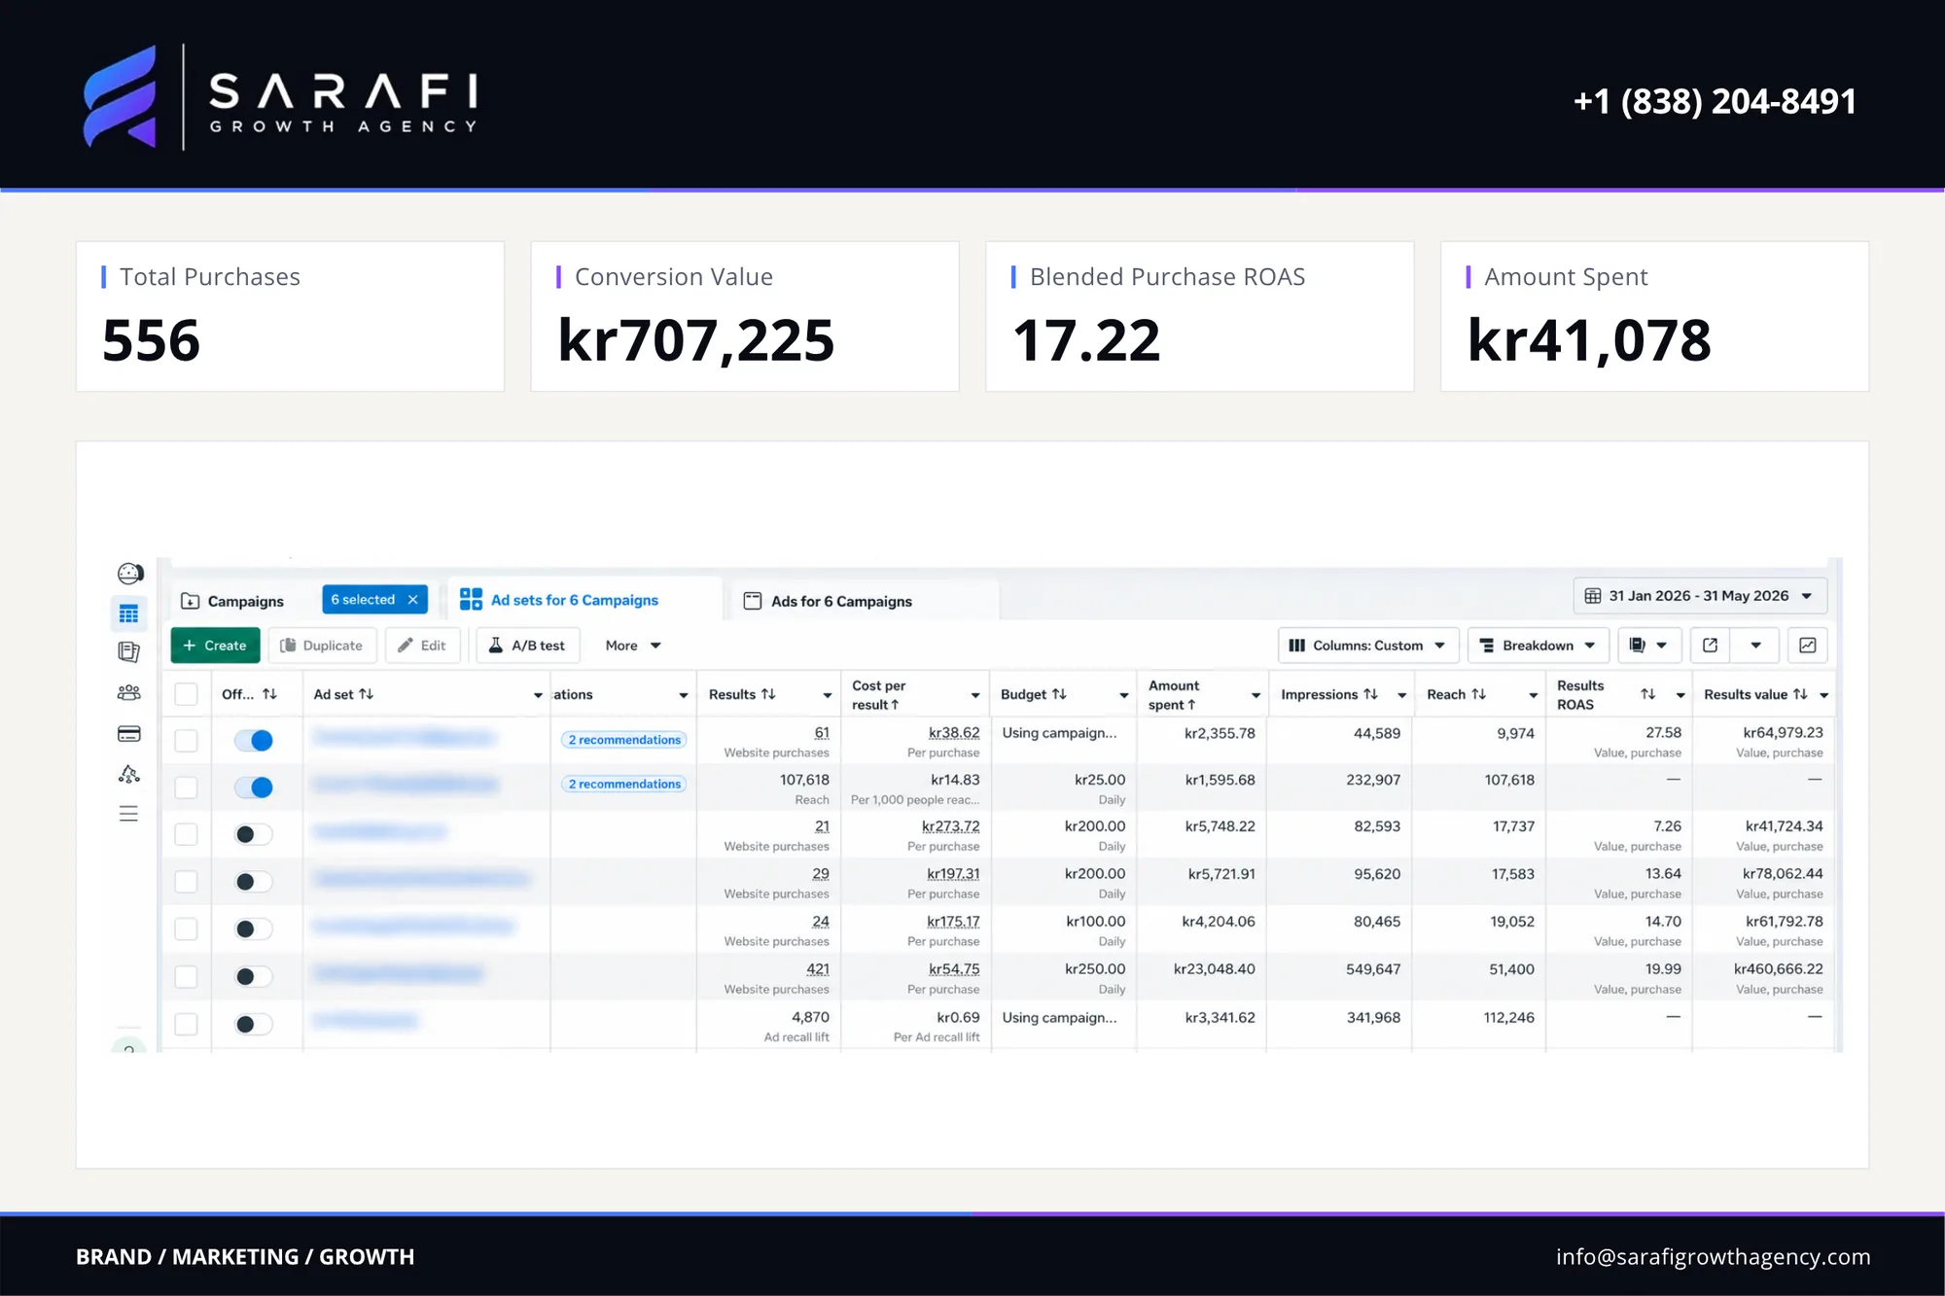Open 2 recommendations on first ad set row

coord(623,740)
